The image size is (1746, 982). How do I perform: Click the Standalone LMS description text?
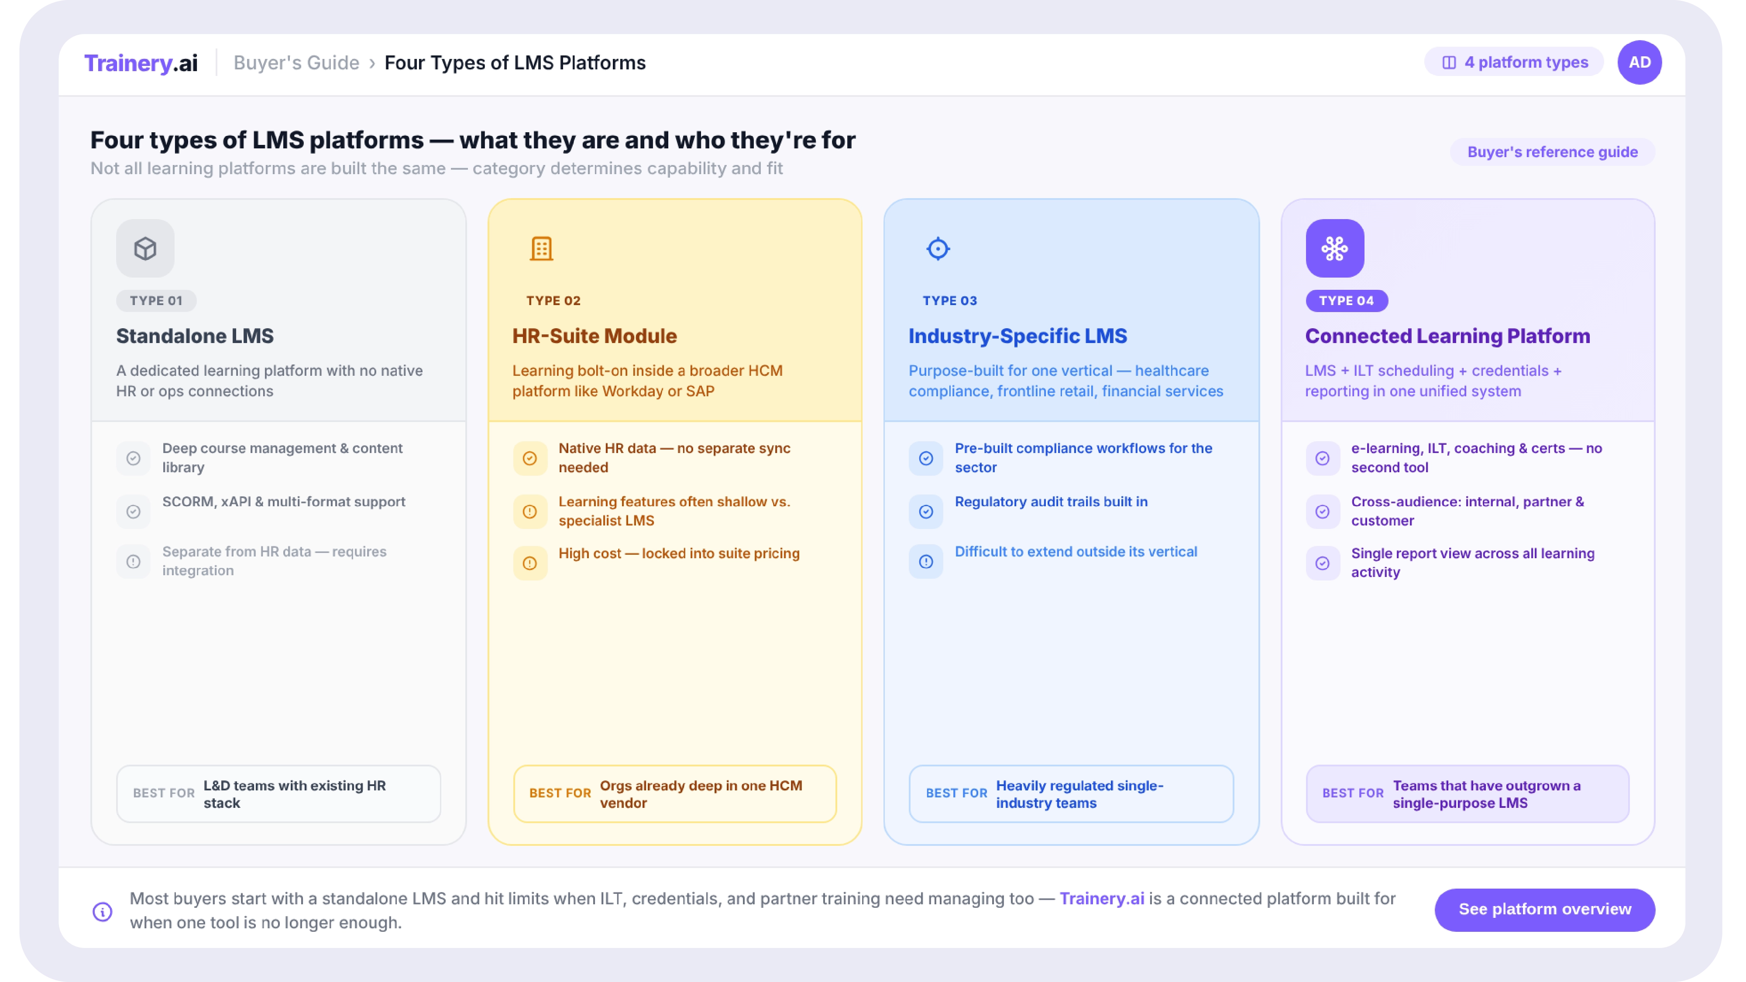click(269, 381)
